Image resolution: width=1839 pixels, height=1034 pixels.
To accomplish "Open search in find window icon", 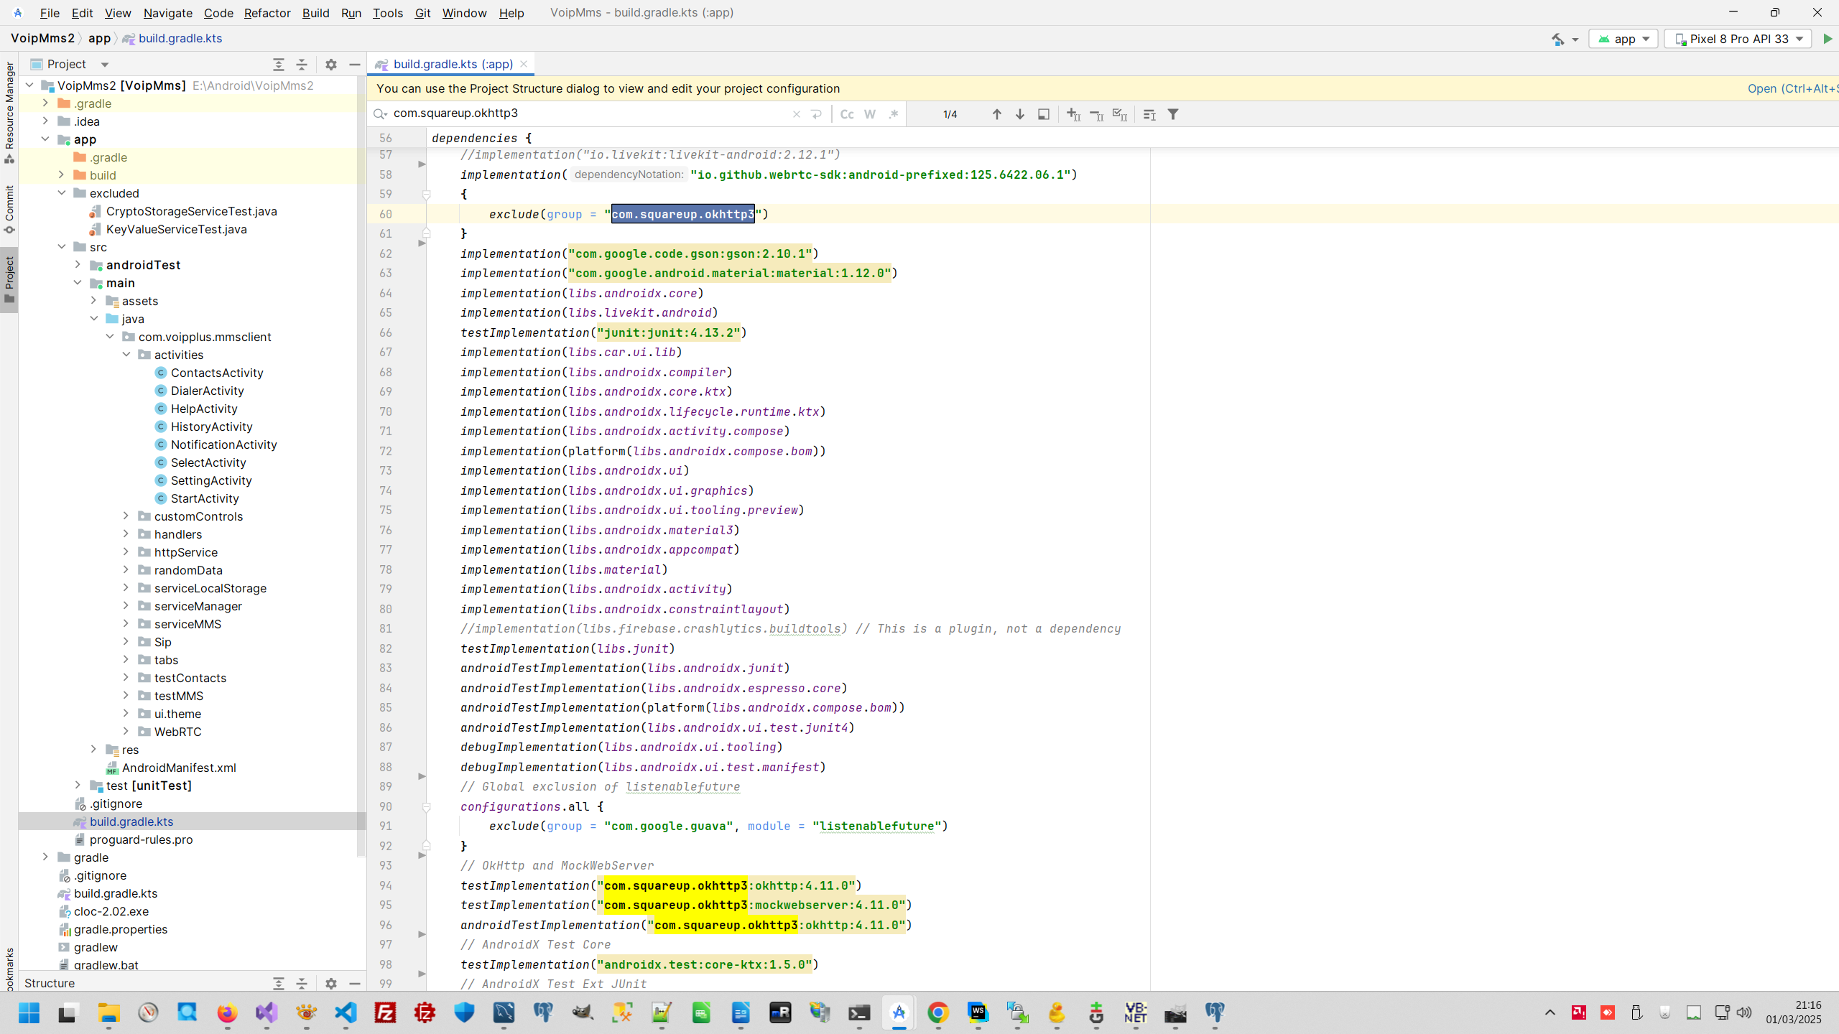I will tap(1043, 114).
